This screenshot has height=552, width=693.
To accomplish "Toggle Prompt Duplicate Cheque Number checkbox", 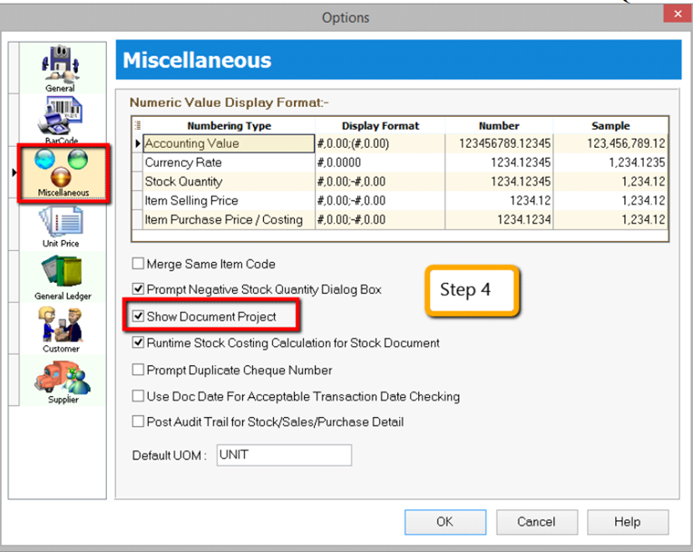I will click(x=139, y=370).
